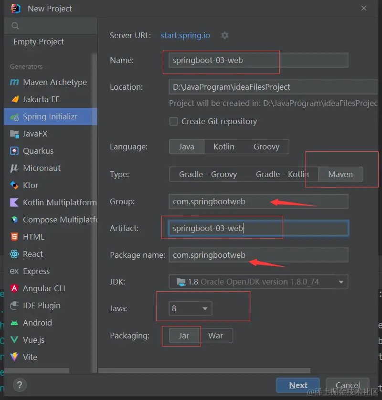Click the Jakarta EE flame icon
Viewport: 382px width, 400px height.
pyautogui.click(x=15, y=99)
